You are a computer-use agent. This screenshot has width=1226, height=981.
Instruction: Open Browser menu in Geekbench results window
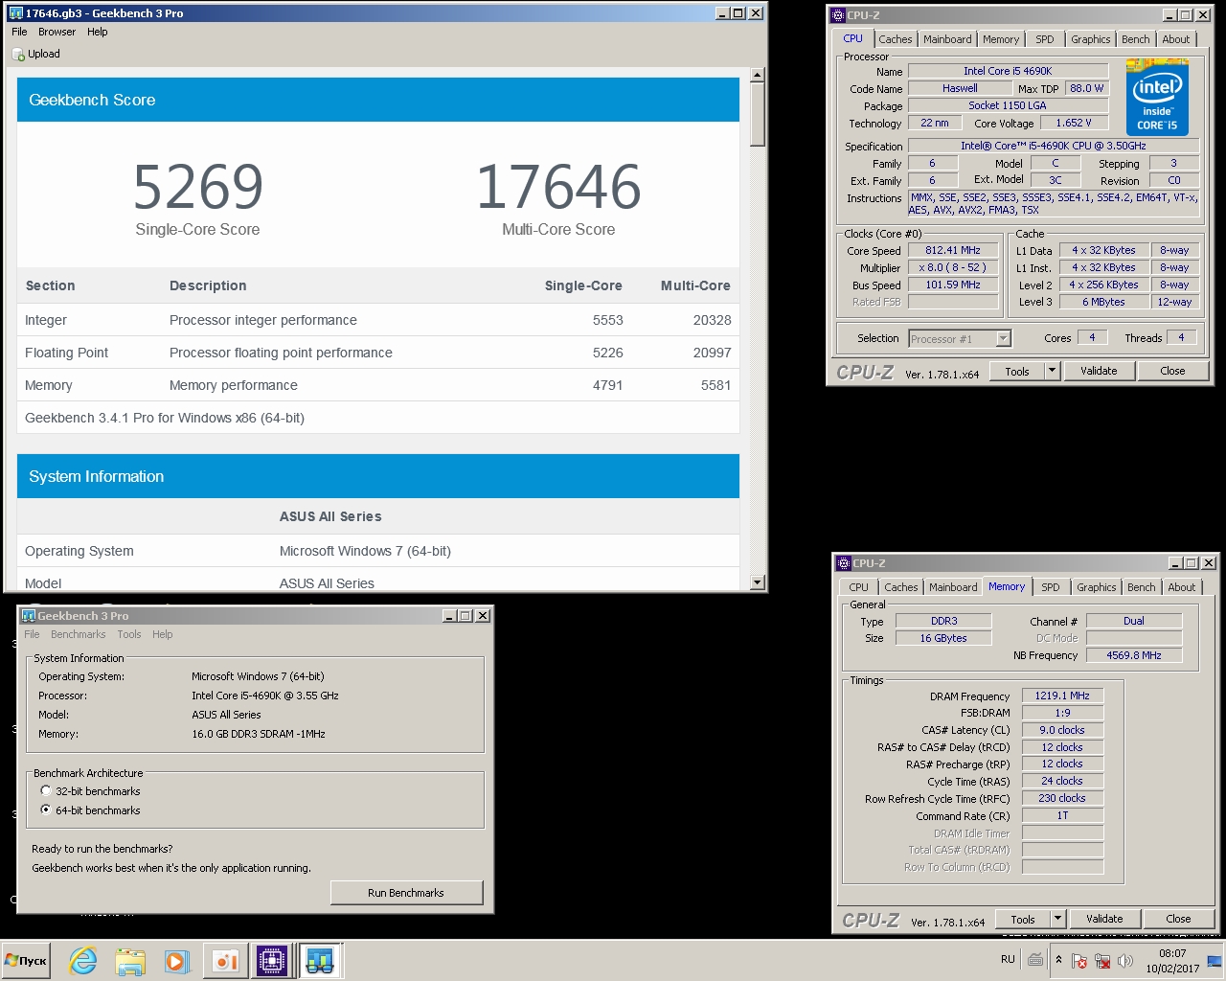tap(57, 32)
